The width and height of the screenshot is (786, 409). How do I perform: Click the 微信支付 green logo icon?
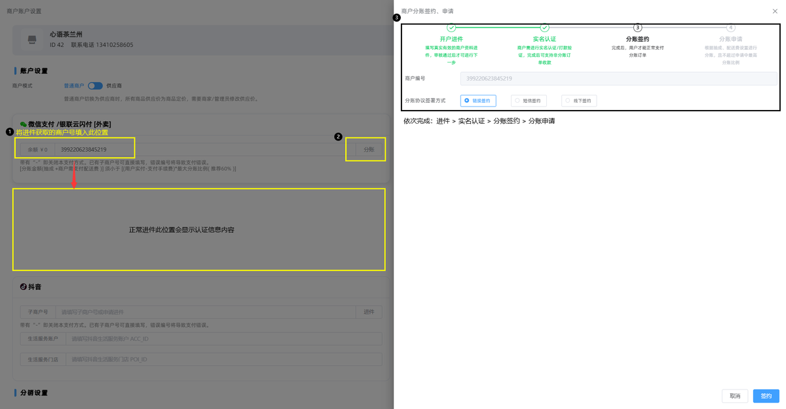[23, 124]
